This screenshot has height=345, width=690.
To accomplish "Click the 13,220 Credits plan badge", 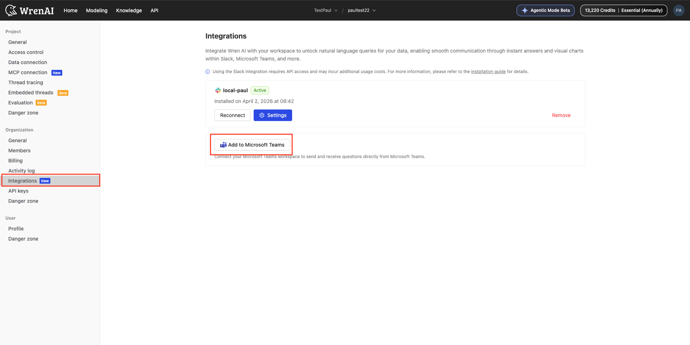I will tap(623, 10).
